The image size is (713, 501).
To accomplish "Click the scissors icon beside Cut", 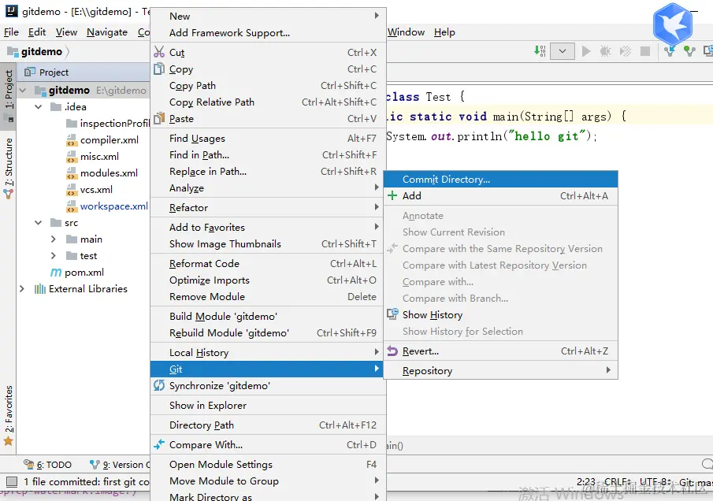I will pos(158,52).
